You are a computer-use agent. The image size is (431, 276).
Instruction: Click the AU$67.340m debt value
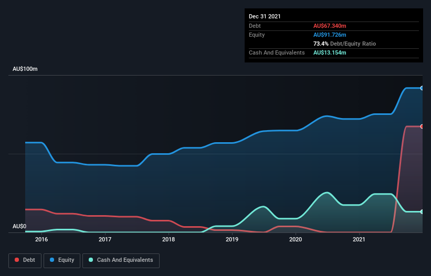[x=330, y=26]
